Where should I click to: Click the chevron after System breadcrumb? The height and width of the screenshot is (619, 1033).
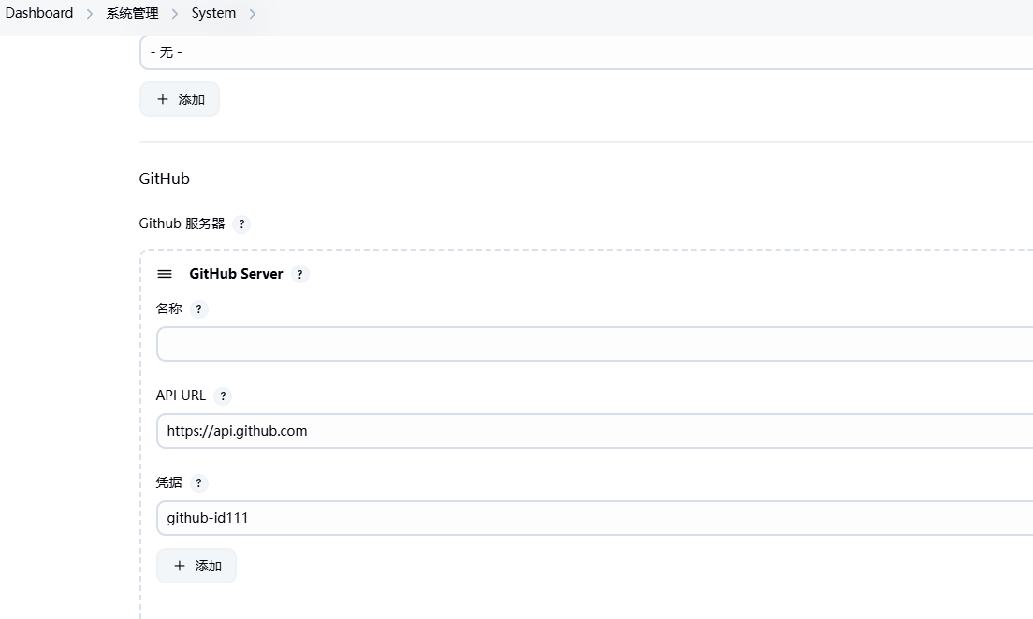point(253,14)
